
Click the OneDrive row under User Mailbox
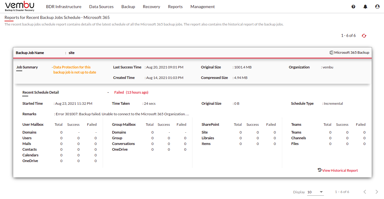(30, 161)
